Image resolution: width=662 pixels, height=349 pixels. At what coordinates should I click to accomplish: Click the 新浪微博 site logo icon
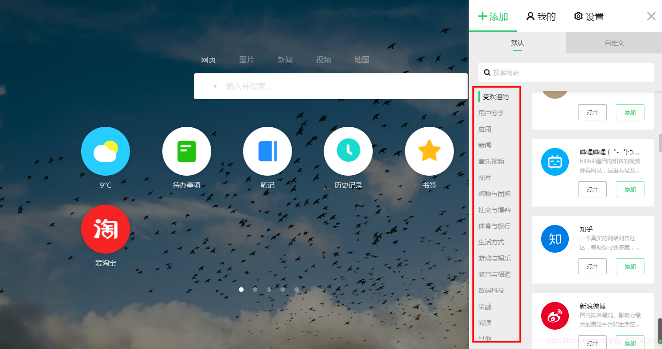[555, 316]
